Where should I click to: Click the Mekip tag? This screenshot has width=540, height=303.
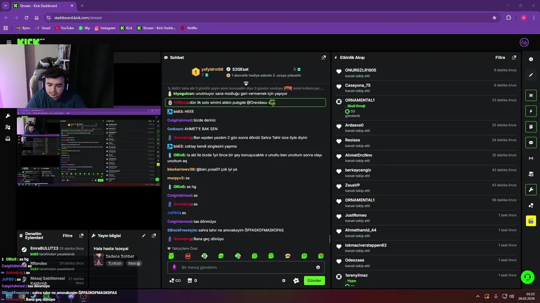point(134,263)
